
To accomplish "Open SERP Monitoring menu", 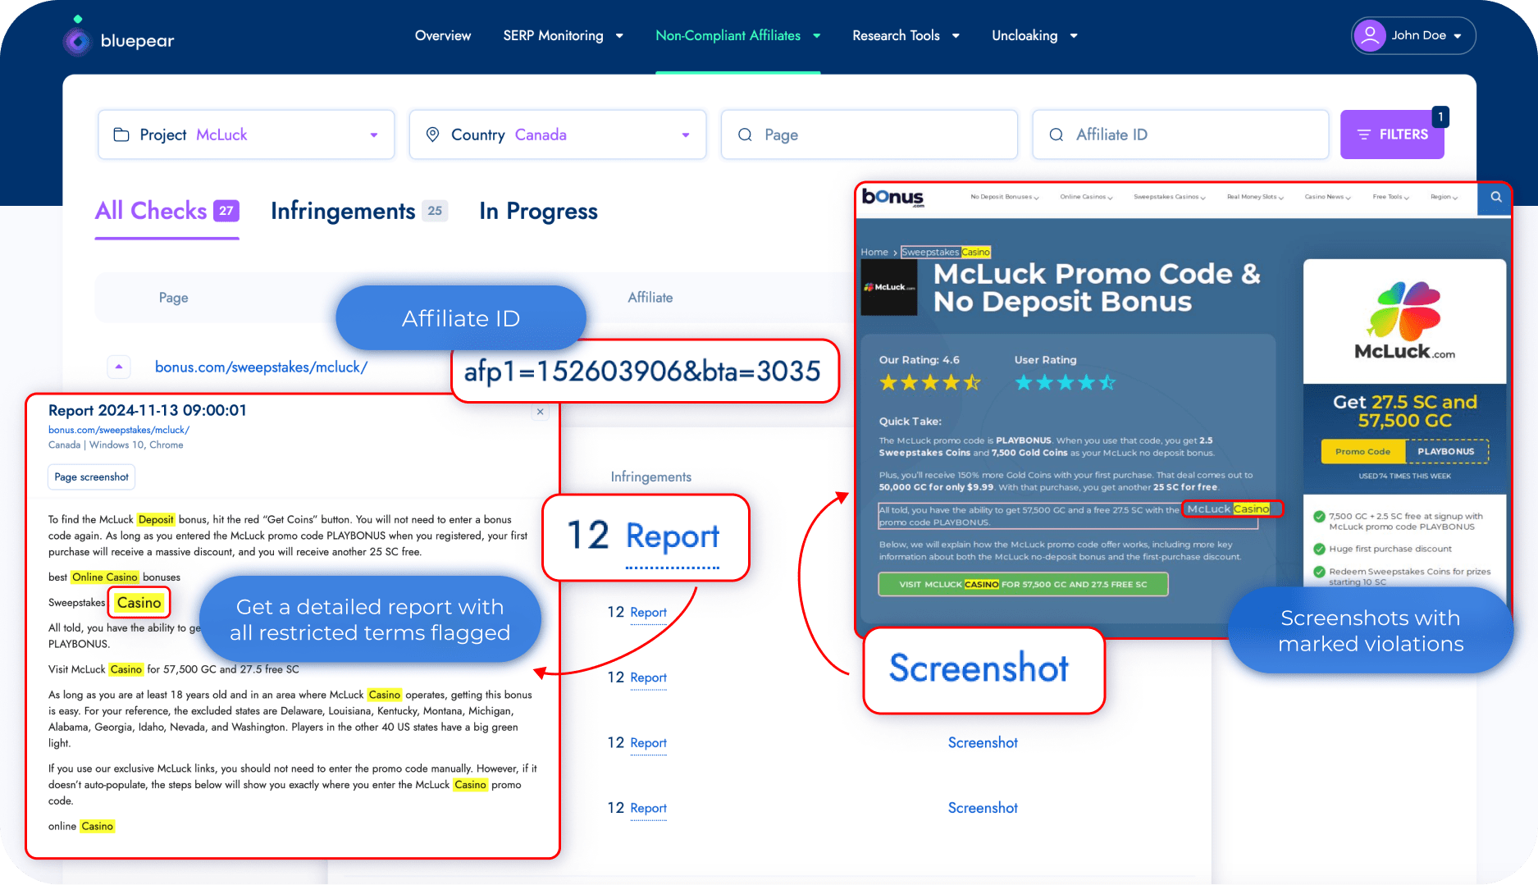I will (553, 35).
